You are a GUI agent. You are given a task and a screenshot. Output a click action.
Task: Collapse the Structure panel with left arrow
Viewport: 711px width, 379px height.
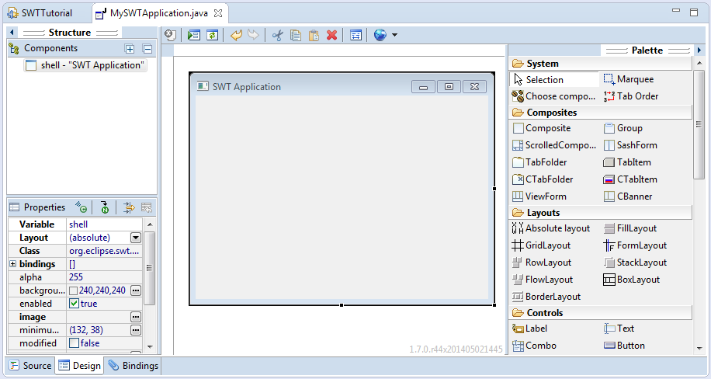[x=12, y=32]
